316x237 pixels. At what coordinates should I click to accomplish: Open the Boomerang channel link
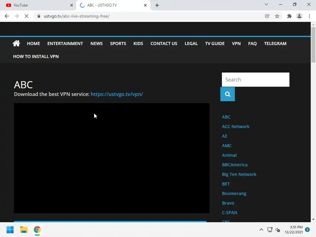[x=234, y=193]
